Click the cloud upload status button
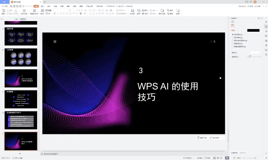The height and width of the screenshot is (160, 268). [x=242, y=6]
